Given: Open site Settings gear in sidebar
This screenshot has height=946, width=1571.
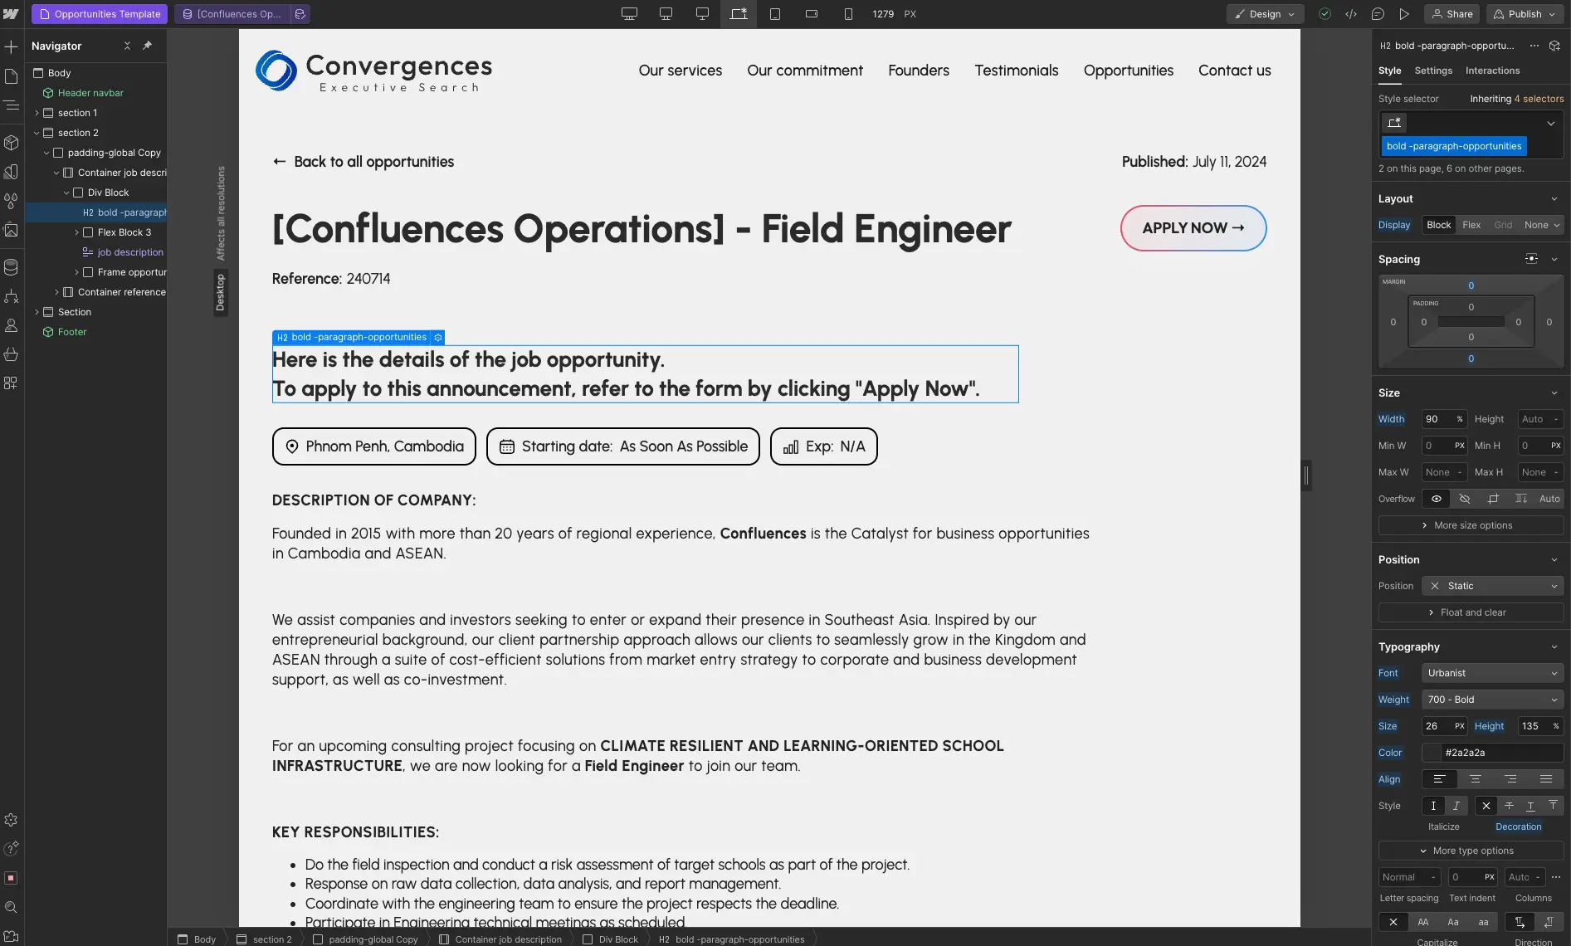Looking at the screenshot, I should pos(12,820).
